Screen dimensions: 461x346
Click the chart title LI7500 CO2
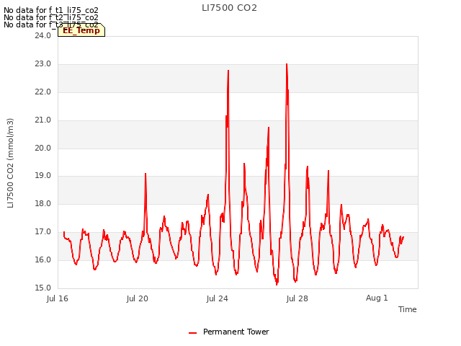(229, 8)
